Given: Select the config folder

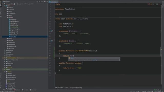Looking at the screenshot, I should (8, 52).
